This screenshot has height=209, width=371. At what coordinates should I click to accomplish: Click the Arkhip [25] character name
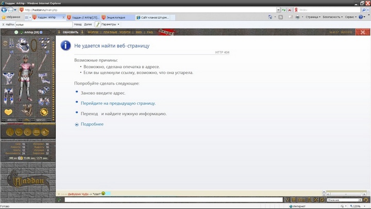tap(31, 32)
